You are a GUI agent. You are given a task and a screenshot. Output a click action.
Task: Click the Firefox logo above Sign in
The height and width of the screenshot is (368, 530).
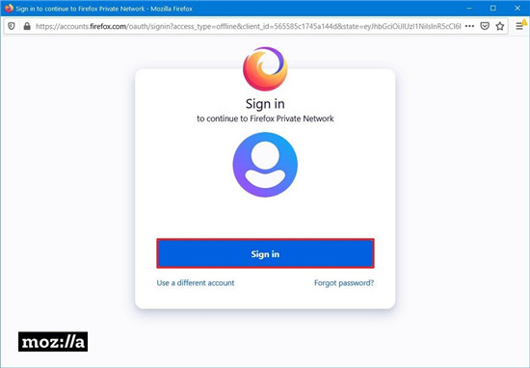265,69
